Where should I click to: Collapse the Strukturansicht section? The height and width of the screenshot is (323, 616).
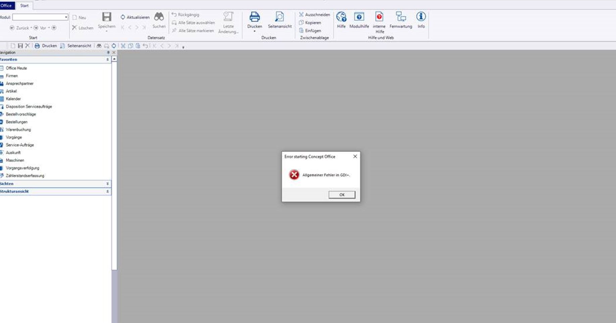click(x=107, y=192)
